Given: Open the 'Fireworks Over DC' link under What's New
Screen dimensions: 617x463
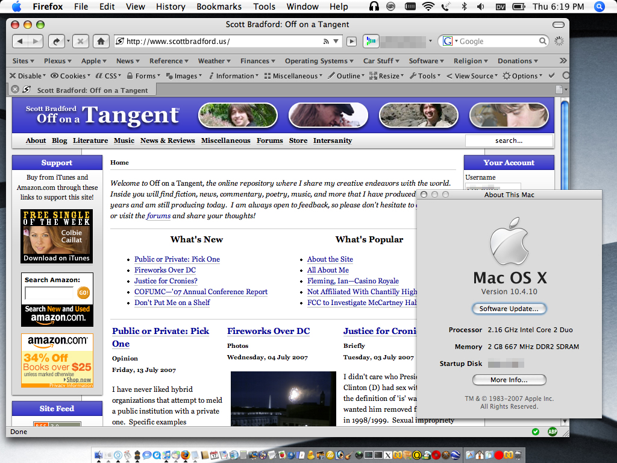Looking at the screenshot, I should click(x=165, y=270).
